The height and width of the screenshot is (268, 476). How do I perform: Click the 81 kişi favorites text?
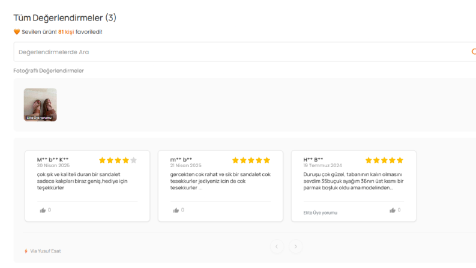[66, 32]
